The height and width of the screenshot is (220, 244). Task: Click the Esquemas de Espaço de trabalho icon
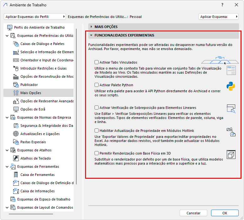pos(13,199)
